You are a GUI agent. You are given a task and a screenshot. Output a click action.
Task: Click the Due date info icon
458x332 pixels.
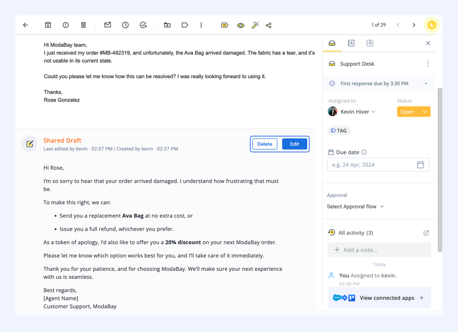364,152
